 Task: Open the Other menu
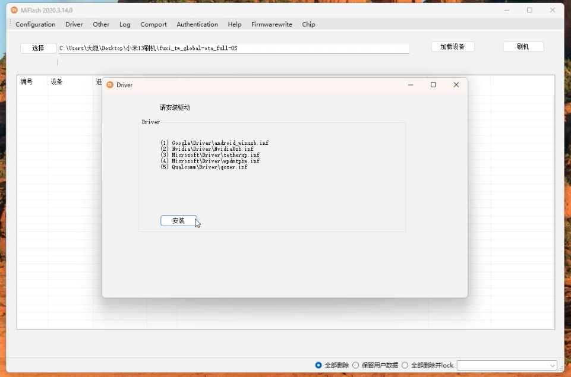(101, 24)
